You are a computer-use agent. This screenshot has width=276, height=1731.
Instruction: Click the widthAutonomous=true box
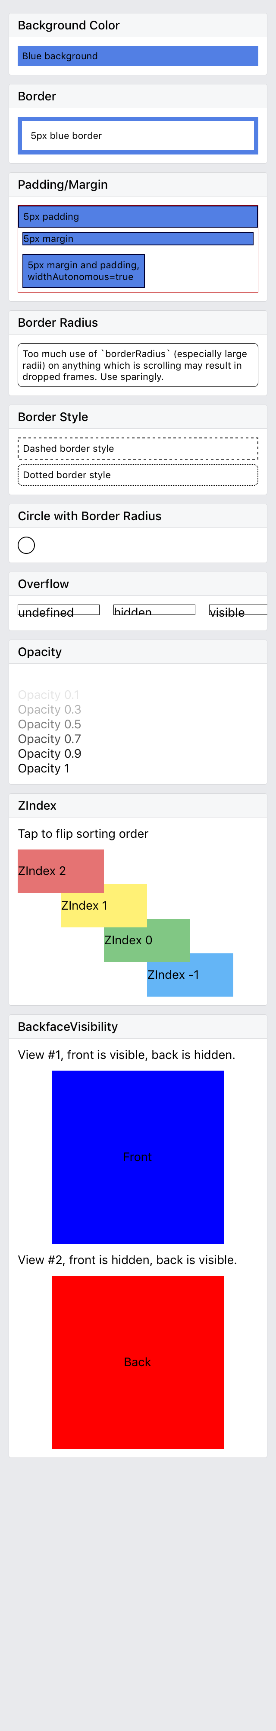(x=84, y=271)
